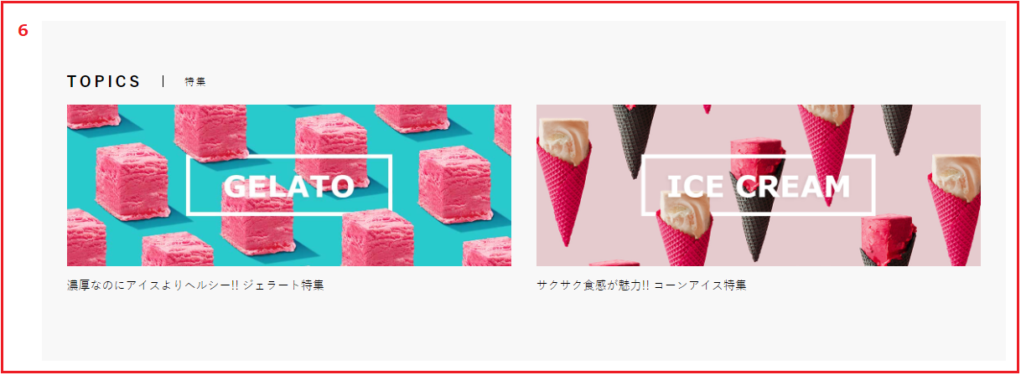
Task: Select the caption starting with 濃厚なのに
Action: pyautogui.click(x=195, y=285)
